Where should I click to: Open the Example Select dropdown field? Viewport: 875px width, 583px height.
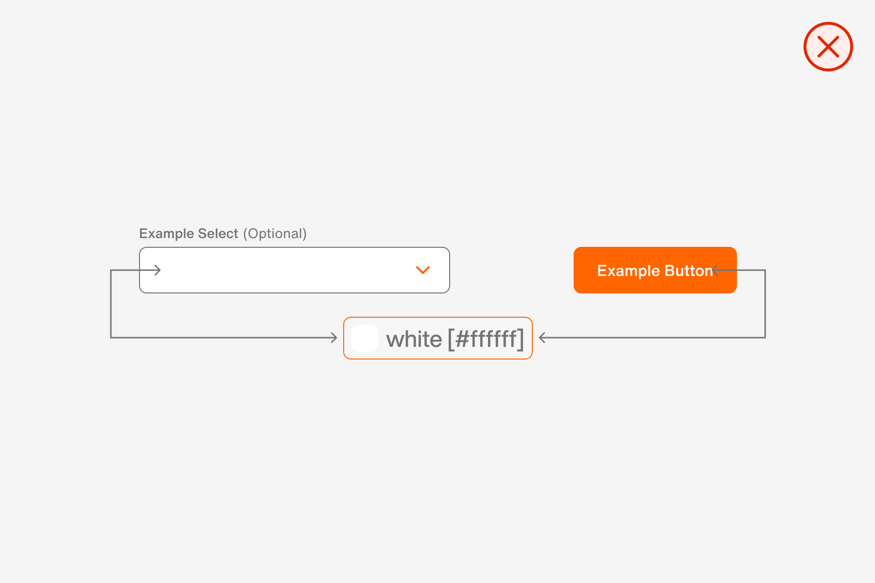[294, 270]
